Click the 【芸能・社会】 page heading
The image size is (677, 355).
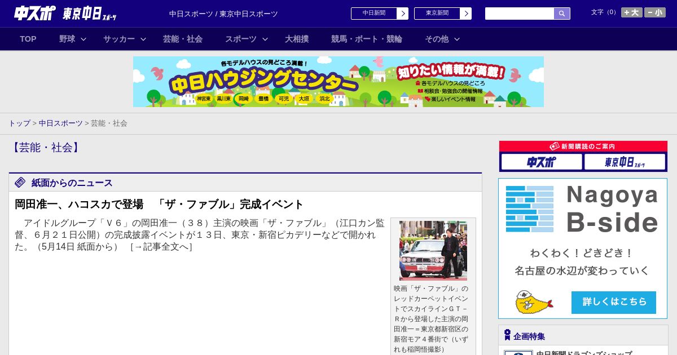(46, 148)
